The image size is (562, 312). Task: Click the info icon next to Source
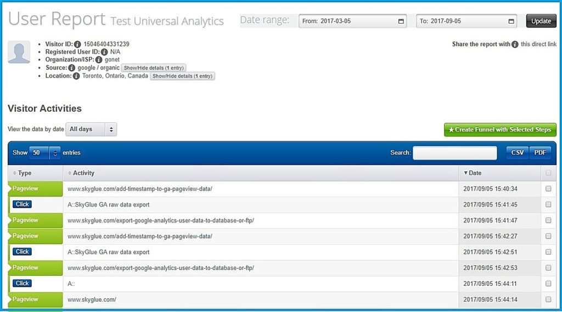[x=72, y=68]
